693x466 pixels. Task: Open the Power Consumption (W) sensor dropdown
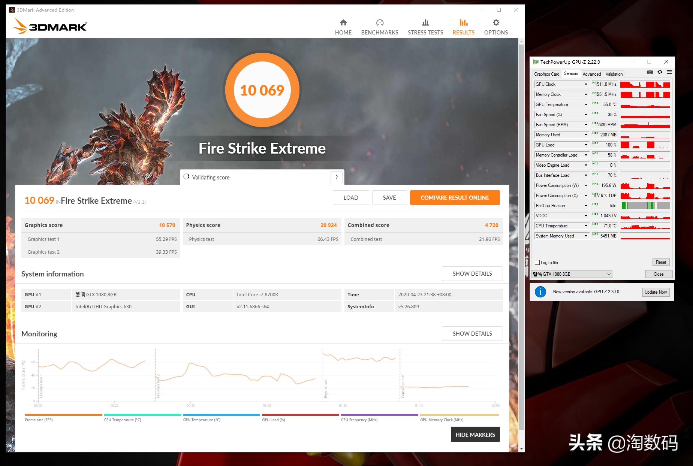point(586,185)
